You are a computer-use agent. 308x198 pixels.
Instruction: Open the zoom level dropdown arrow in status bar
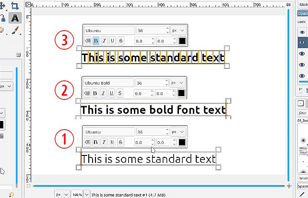point(87,195)
